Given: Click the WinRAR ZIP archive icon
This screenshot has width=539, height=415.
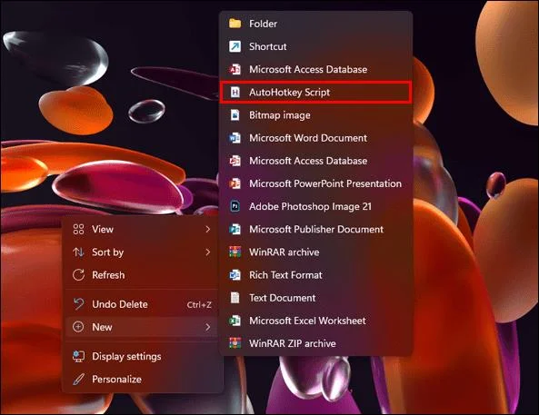Looking at the screenshot, I should [x=235, y=343].
